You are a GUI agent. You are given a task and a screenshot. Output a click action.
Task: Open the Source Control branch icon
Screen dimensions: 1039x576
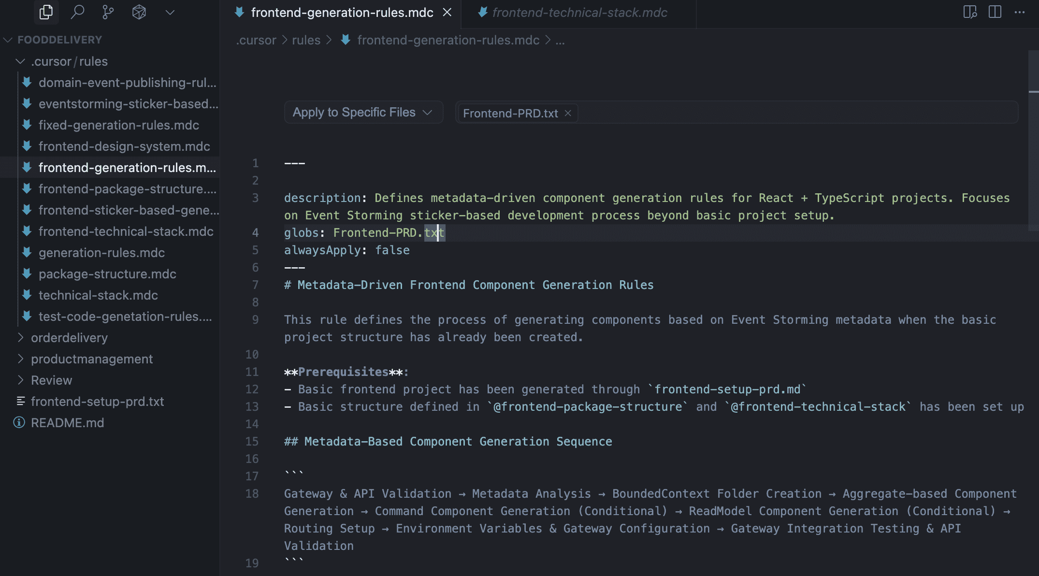click(108, 12)
